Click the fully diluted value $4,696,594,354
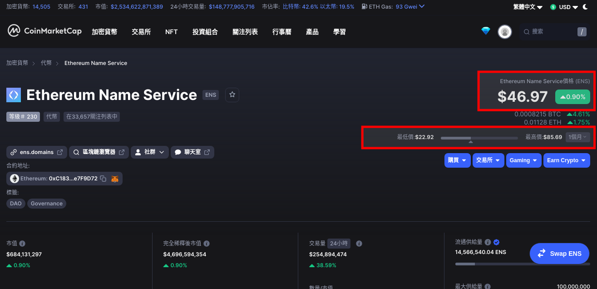 coord(185,254)
